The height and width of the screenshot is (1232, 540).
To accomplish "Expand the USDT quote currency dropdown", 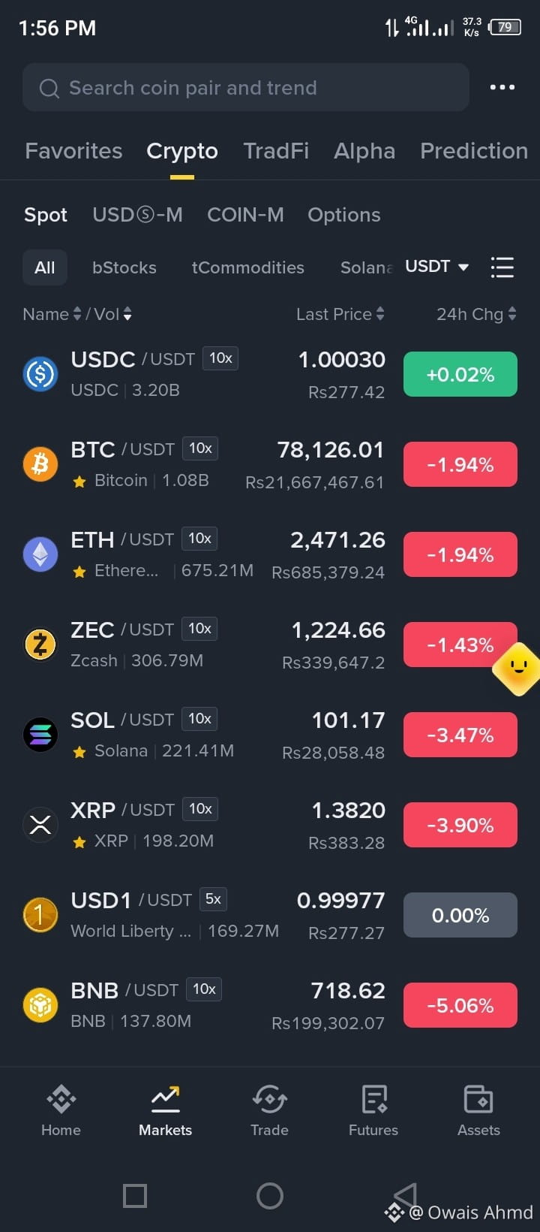I will pos(437,267).
